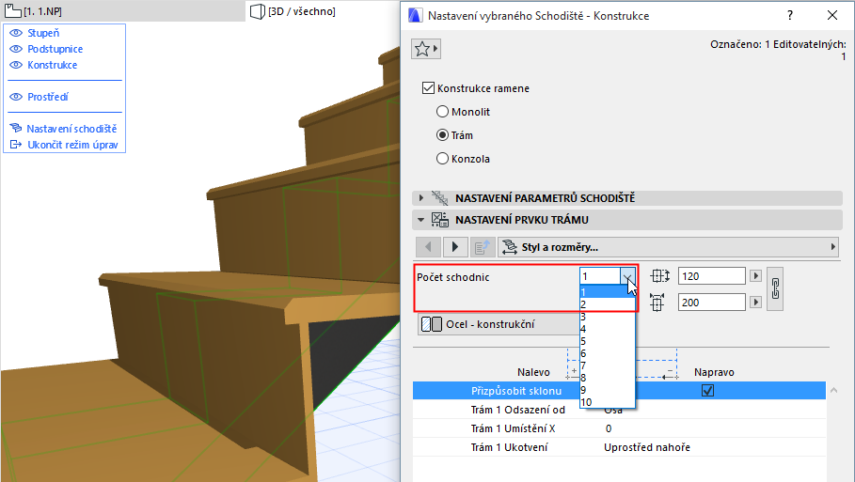Edit the height field showing 200
The height and width of the screenshot is (482, 855).
(x=712, y=303)
